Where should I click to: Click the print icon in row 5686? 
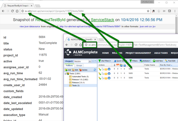click(x=103, y=78)
